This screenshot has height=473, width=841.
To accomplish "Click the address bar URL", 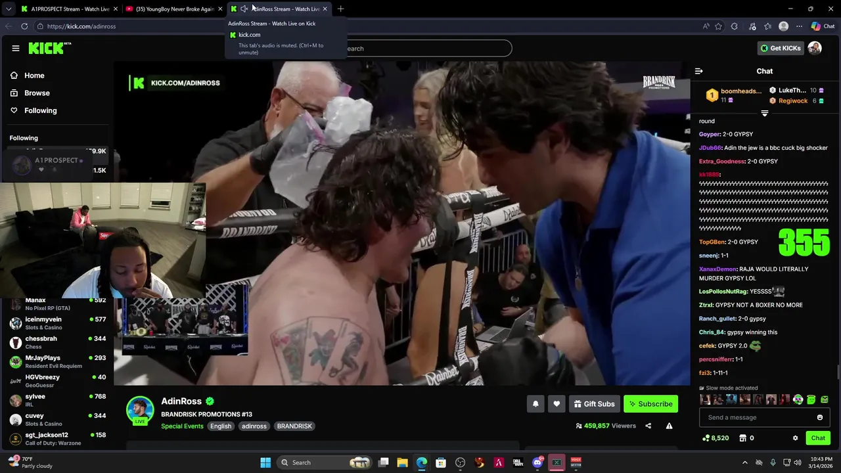I will click(x=81, y=26).
